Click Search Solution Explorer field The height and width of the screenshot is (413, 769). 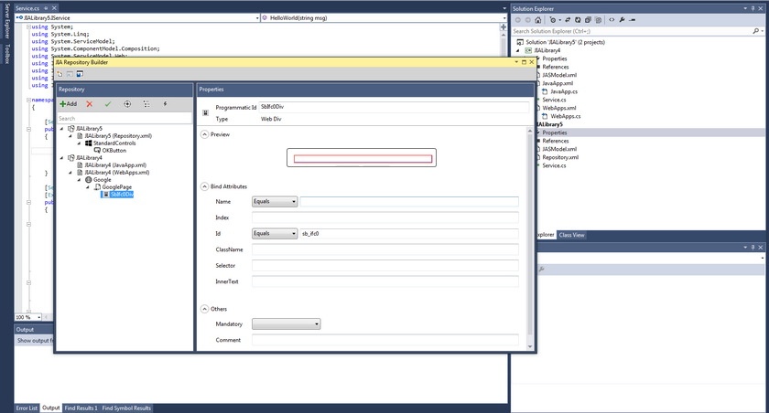(x=632, y=31)
